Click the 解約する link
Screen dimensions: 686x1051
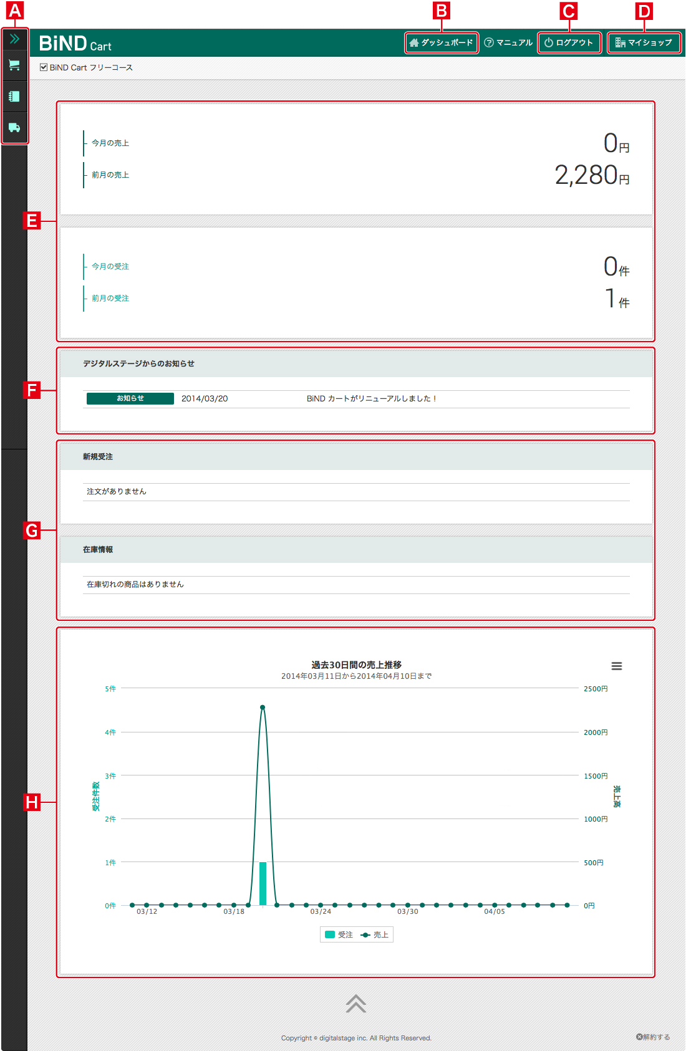653,1037
